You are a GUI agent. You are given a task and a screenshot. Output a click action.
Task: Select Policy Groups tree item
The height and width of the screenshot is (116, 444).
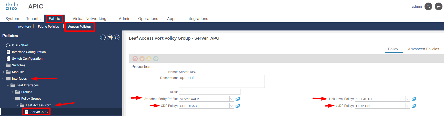click(x=31, y=99)
